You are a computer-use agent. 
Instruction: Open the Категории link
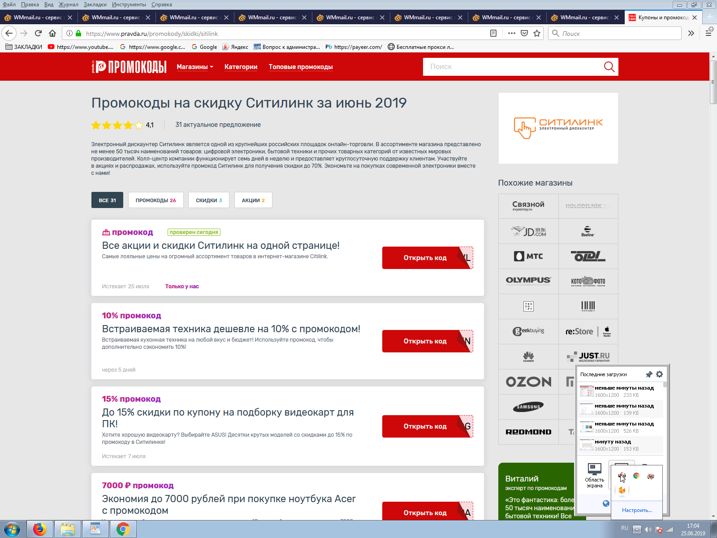pyautogui.click(x=241, y=67)
